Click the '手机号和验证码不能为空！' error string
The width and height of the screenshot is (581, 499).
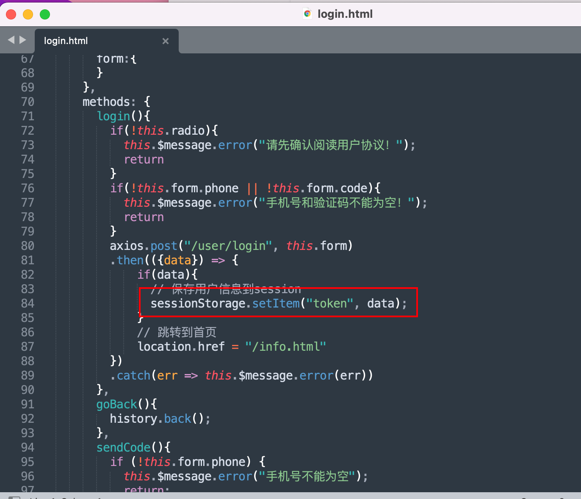(x=337, y=202)
